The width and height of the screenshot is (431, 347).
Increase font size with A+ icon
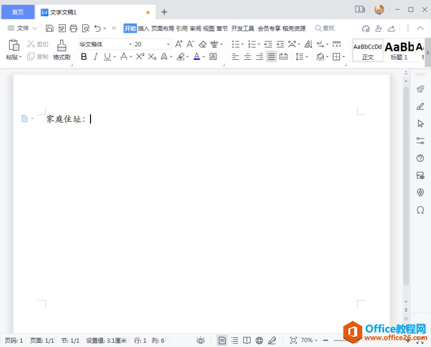179,44
